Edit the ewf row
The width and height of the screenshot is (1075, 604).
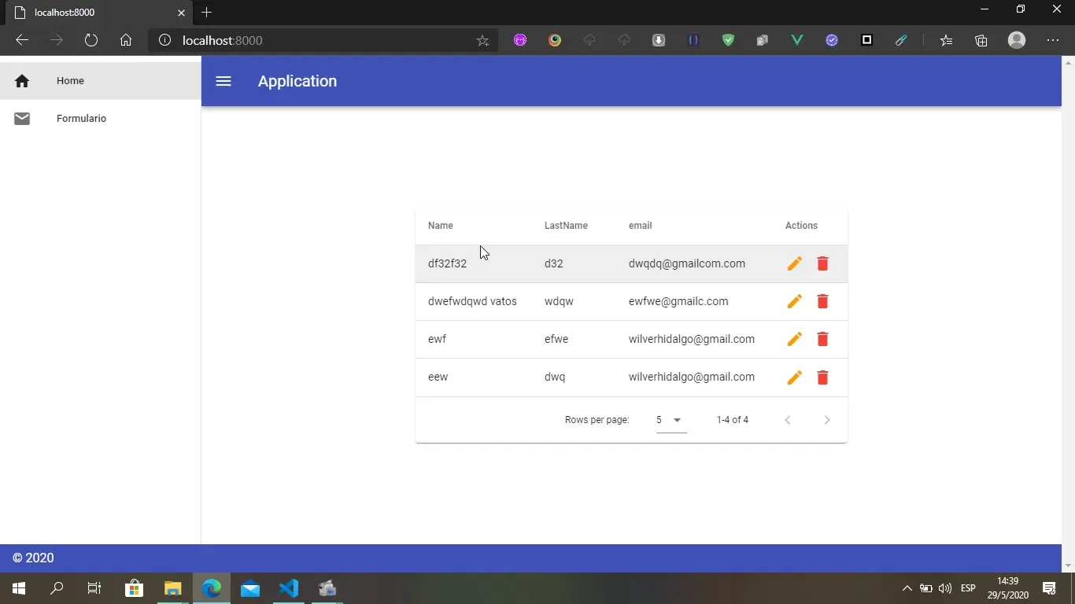coord(794,339)
